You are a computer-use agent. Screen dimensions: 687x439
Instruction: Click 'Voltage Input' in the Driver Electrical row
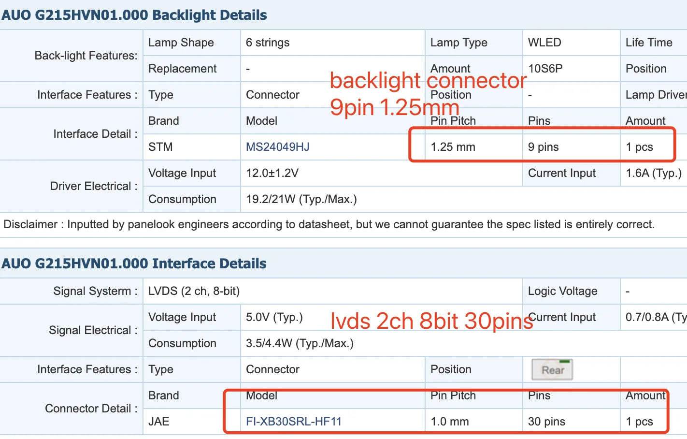tap(182, 173)
